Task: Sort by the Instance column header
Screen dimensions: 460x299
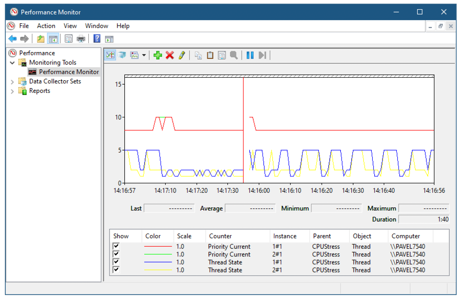Action: (x=290, y=236)
